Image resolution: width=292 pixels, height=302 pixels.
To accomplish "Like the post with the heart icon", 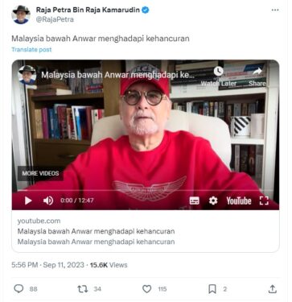I will point(146,289).
